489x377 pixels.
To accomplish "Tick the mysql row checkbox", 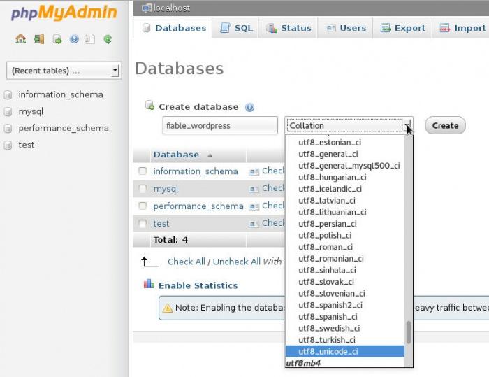I will (143, 188).
